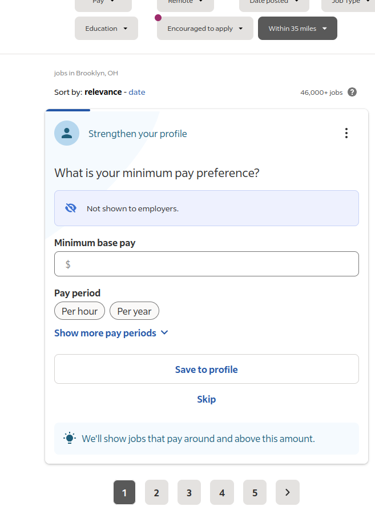The height and width of the screenshot is (506, 375).
Task: Click the lightbulb tip icon
Action: [x=70, y=439]
